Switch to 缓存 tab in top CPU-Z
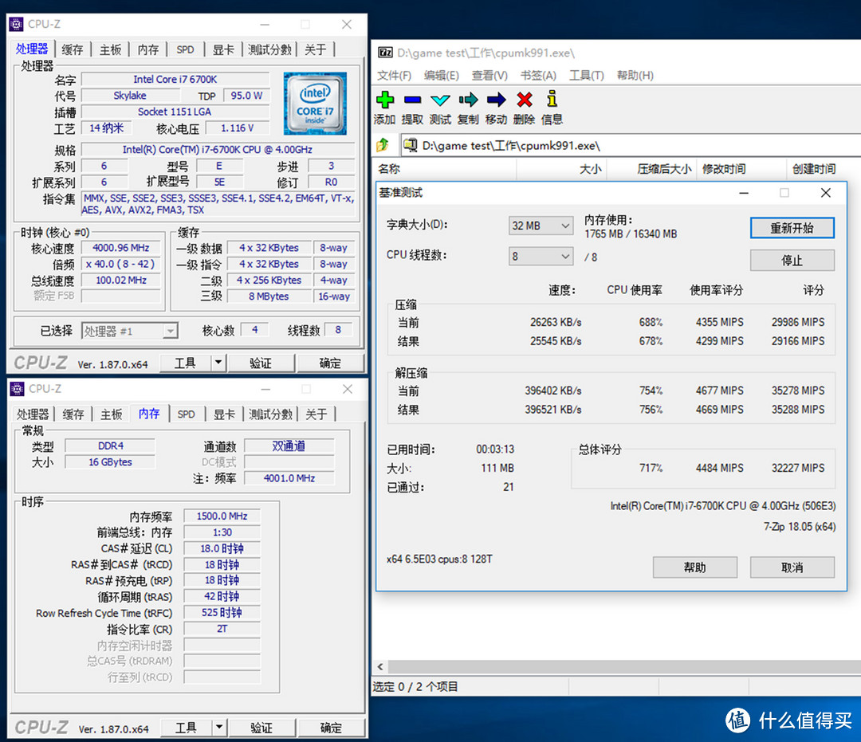The image size is (861, 742). pyautogui.click(x=72, y=49)
